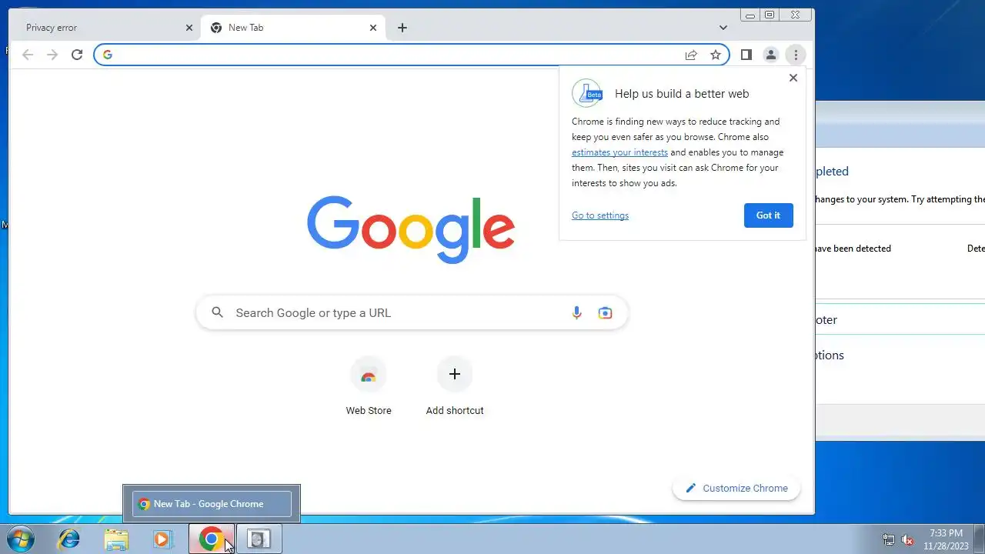Open a new tab with the plus button

tap(402, 28)
